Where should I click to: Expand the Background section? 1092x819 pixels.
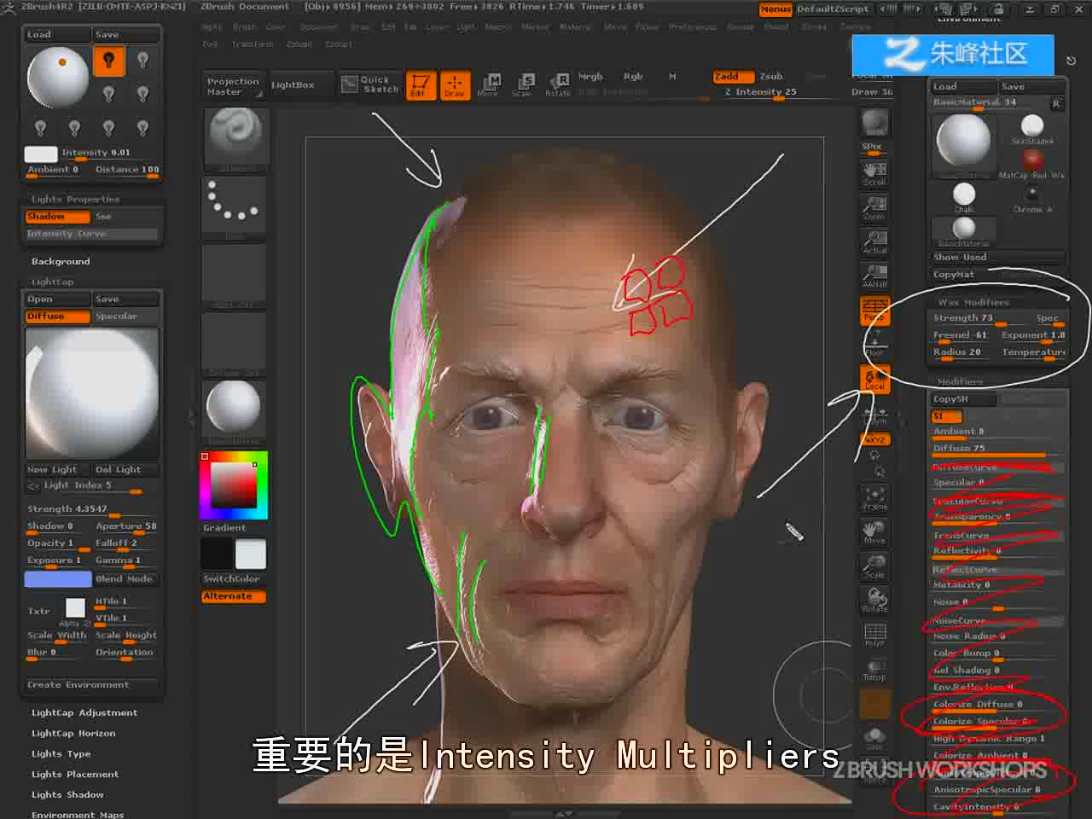61,261
